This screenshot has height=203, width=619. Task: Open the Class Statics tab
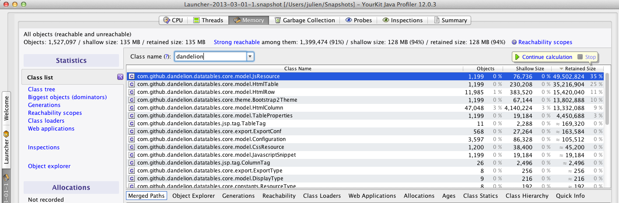coord(480,196)
